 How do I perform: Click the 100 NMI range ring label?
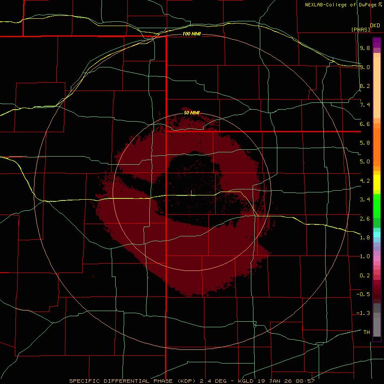click(x=192, y=34)
